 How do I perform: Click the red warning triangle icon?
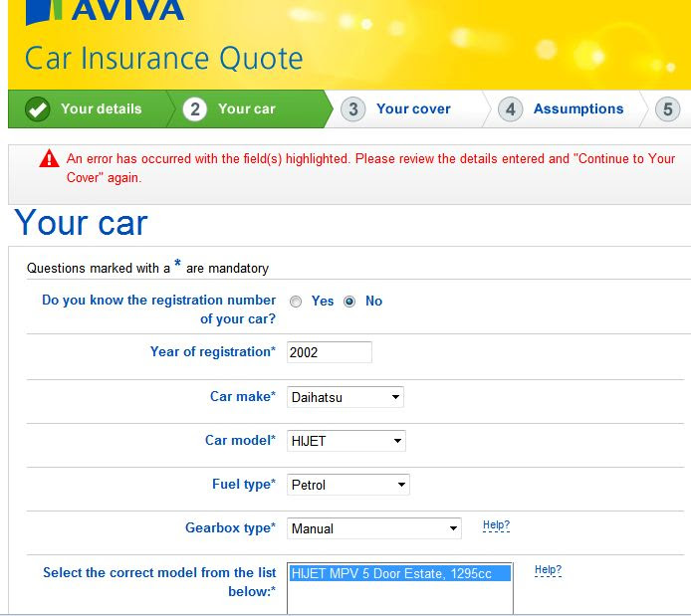tap(49, 158)
